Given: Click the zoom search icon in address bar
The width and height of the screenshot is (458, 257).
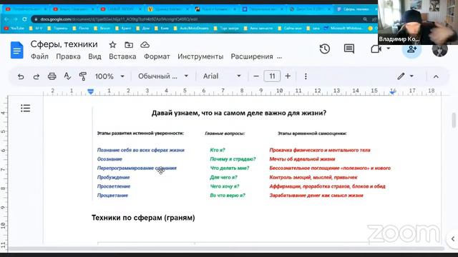Looking at the screenshot, I should pos(365,19).
